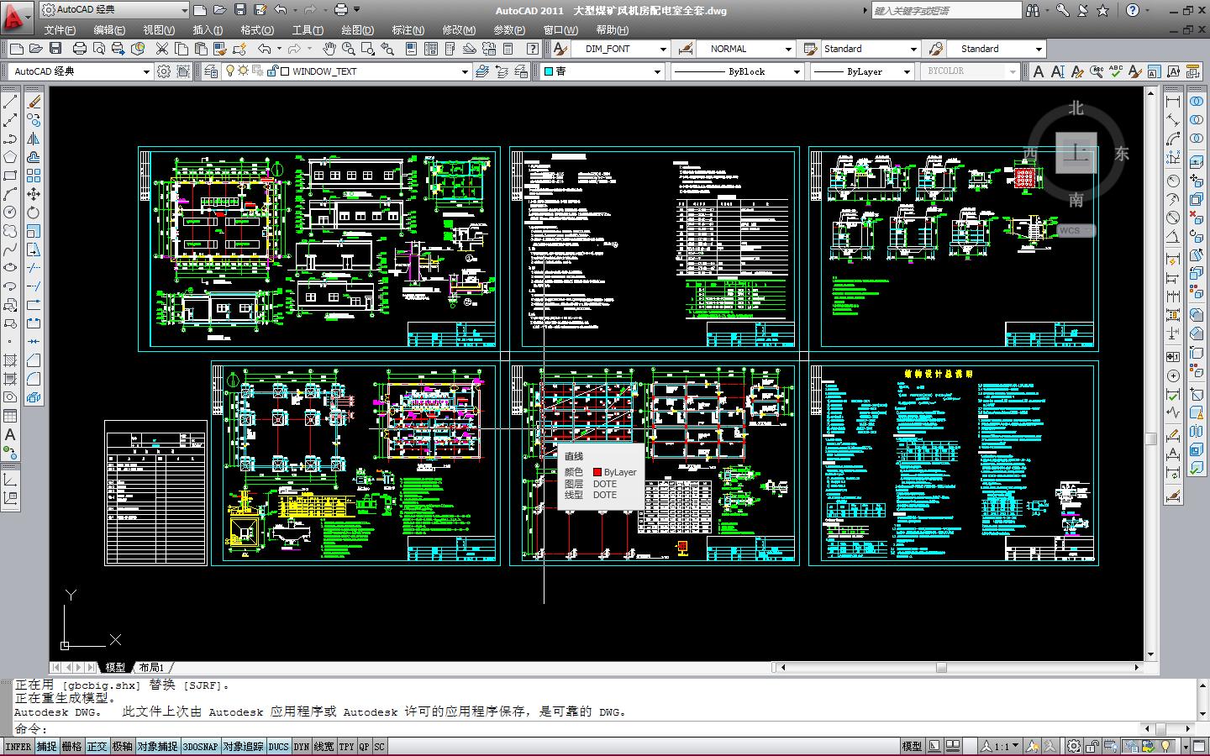Select the Line draw tool
1210x756 pixels.
tap(10, 102)
